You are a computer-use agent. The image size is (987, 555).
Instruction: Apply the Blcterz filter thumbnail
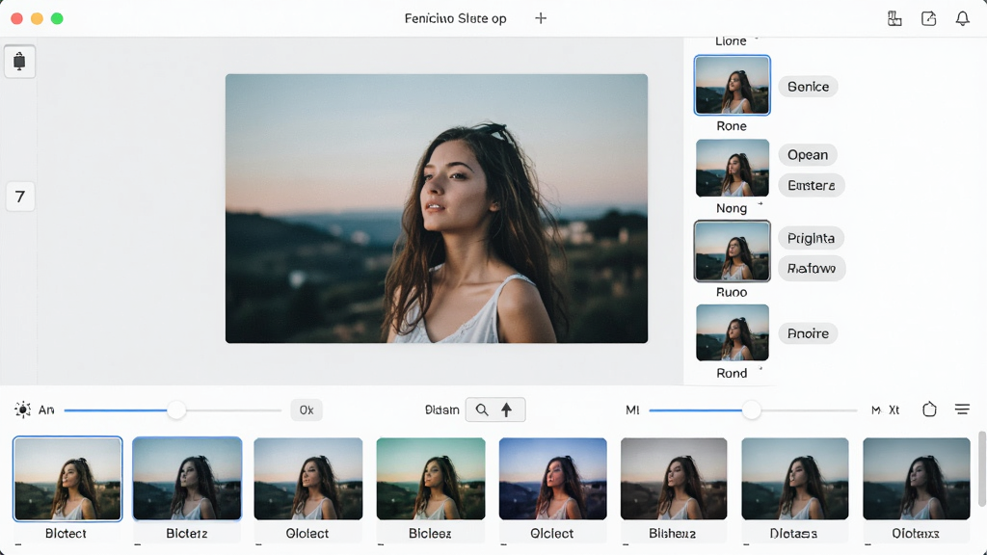(x=187, y=479)
